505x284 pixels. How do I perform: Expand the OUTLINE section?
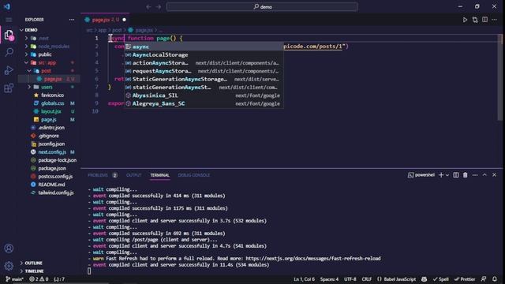(33, 263)
